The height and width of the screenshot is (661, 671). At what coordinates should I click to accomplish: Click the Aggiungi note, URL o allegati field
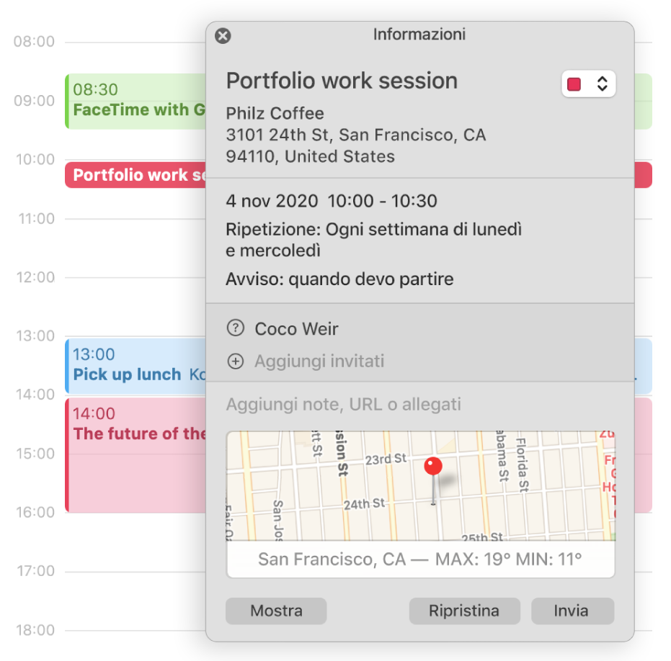point(343,405)
